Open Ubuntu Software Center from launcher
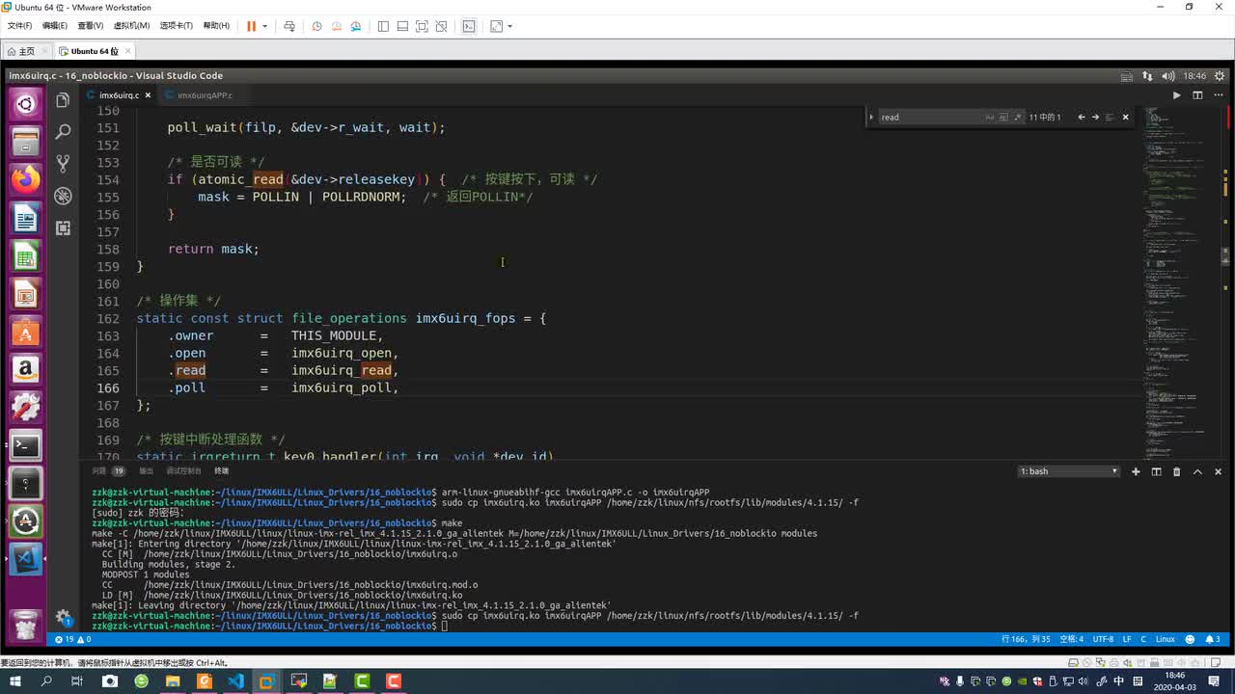The width and height of the screenshot is (1235, 694). pos(25,333)
